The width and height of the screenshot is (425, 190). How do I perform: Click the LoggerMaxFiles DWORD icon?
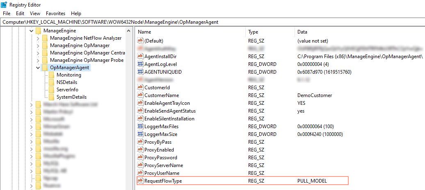[140, 127]
